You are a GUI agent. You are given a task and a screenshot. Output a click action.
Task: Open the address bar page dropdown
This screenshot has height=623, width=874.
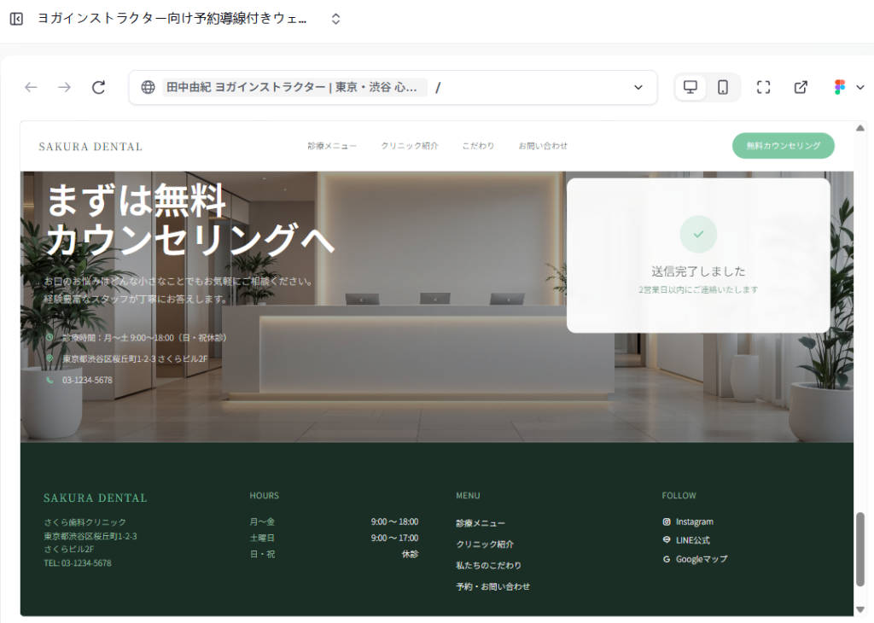coord(638,87)
